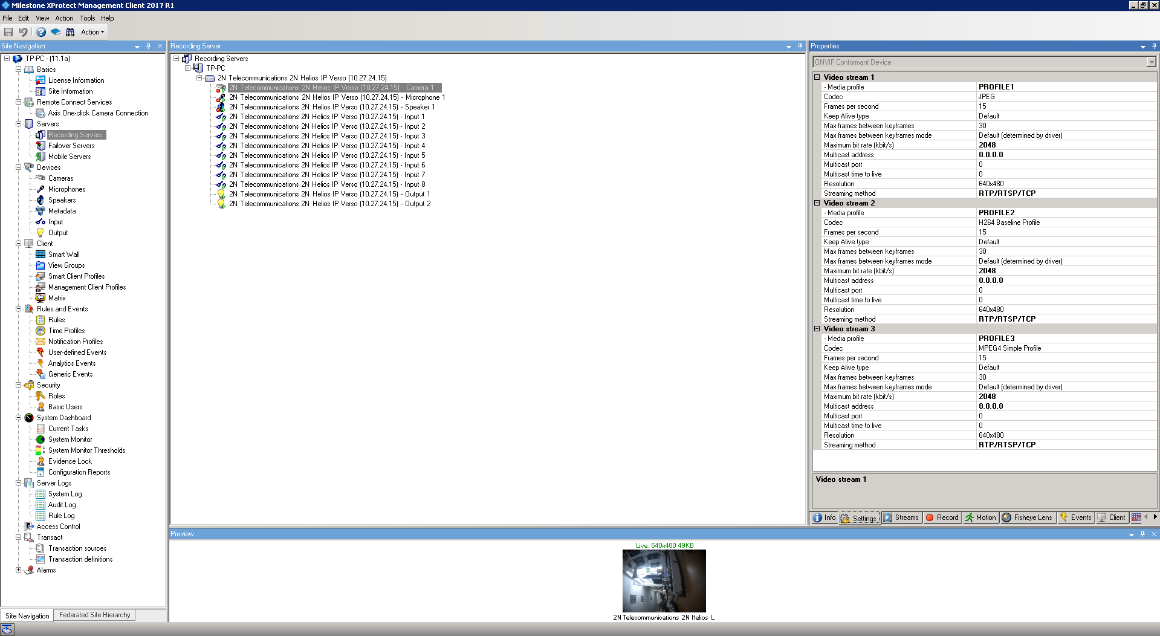Open the Motion tab

click(980, 518)
